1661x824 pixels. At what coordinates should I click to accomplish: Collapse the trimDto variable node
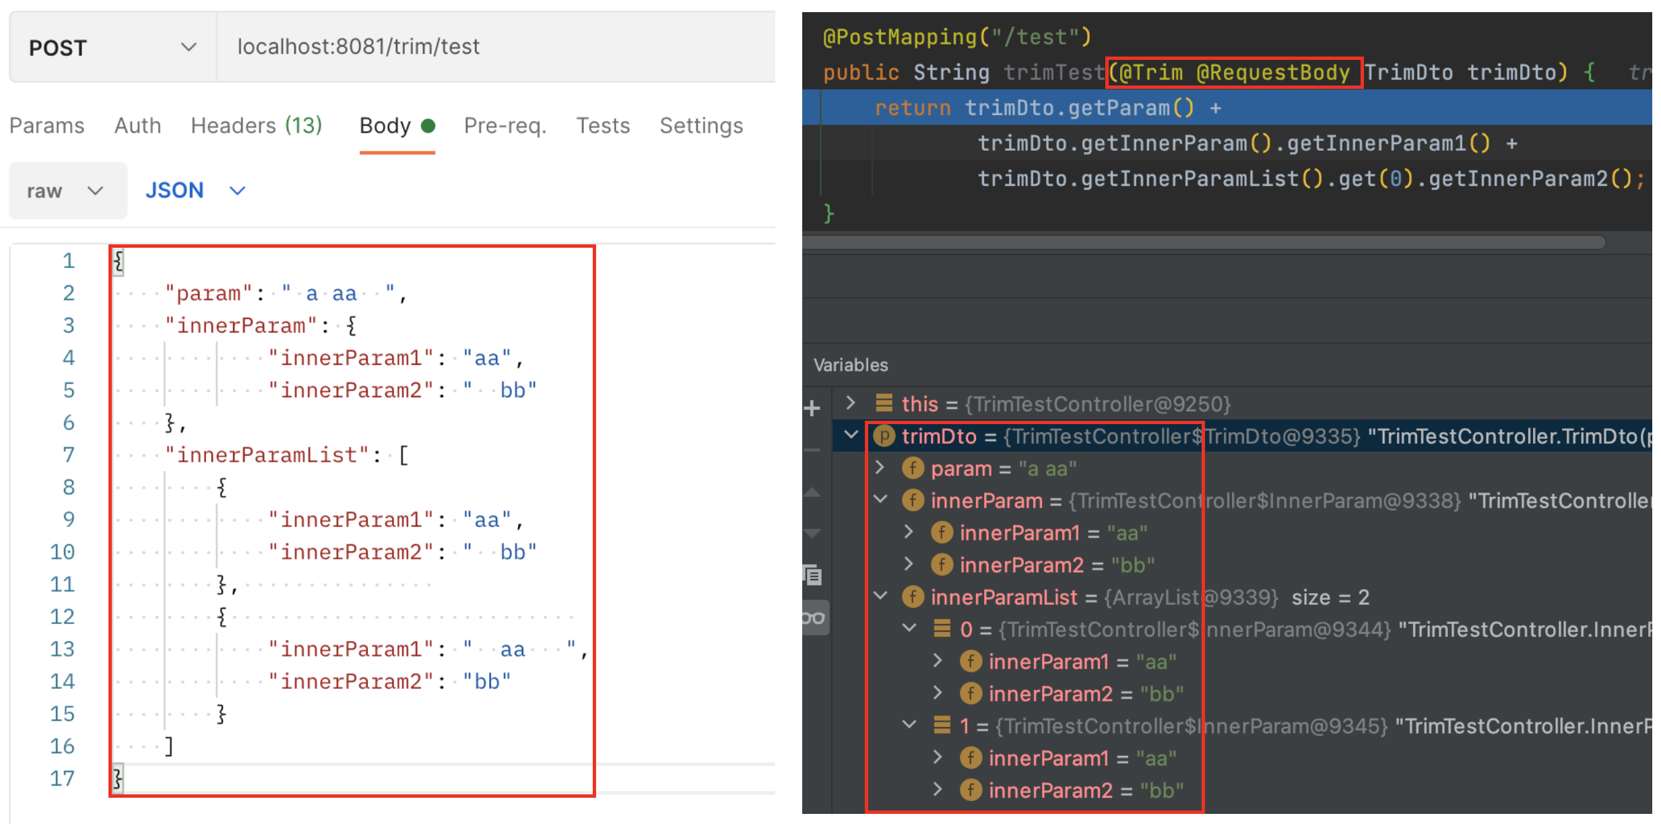851,436
